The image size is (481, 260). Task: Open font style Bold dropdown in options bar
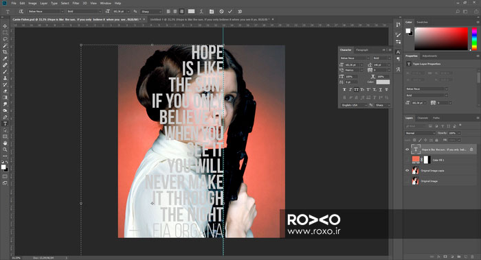tap(84, 12)
